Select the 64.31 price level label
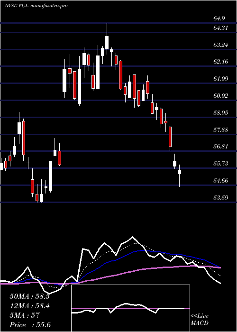This screenshot has width=237, height=332. (220, 28)
